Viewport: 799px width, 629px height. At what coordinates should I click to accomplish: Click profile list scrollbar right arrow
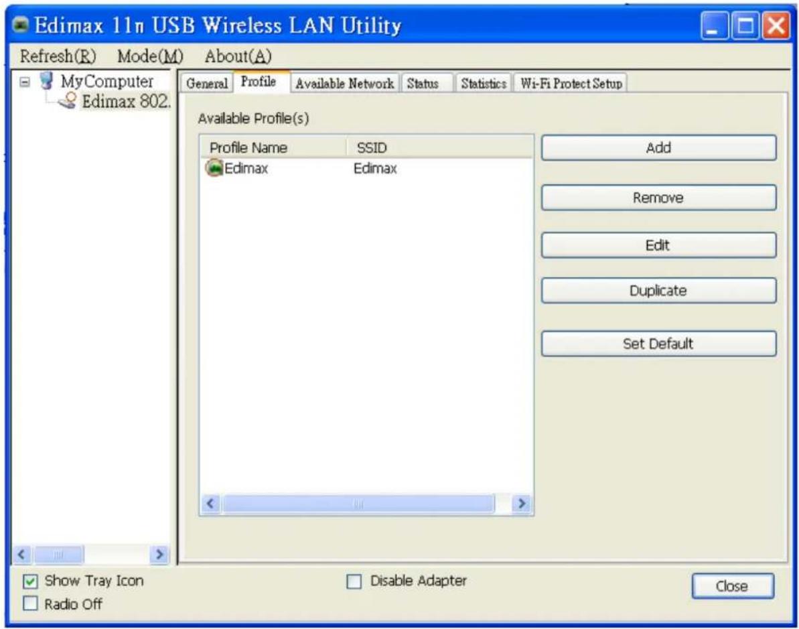(521, 504)
